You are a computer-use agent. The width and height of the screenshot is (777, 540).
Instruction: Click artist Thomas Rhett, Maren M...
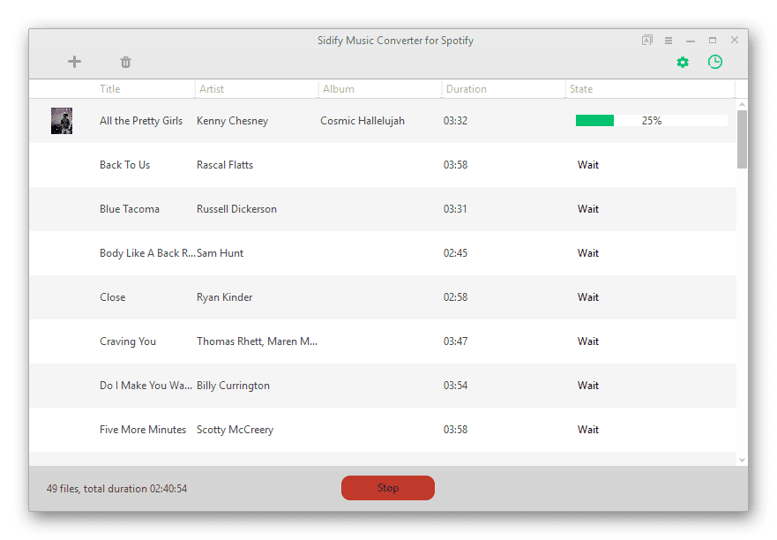[258, 341]
